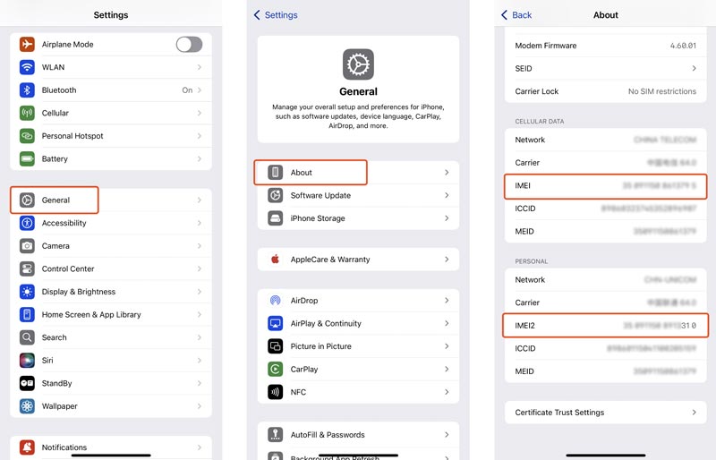The image size is (716, 460).
Task: Expand iPhone Storage row chevron
Action: pyautogui.click(x=447, y=217)
